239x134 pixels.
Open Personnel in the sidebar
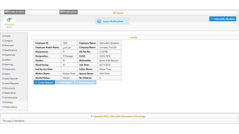point(9,46)
